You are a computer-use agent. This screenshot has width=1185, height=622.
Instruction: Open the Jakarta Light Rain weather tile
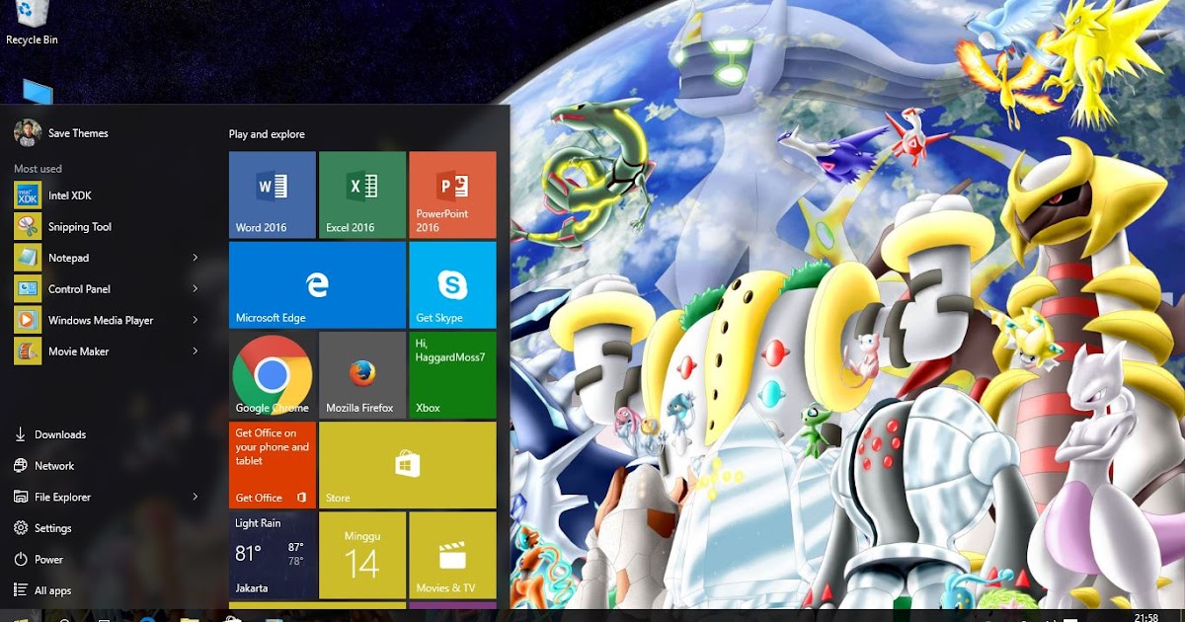click(273, 555)
